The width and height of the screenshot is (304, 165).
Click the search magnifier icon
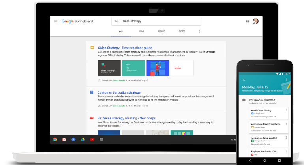click(116, 21)
